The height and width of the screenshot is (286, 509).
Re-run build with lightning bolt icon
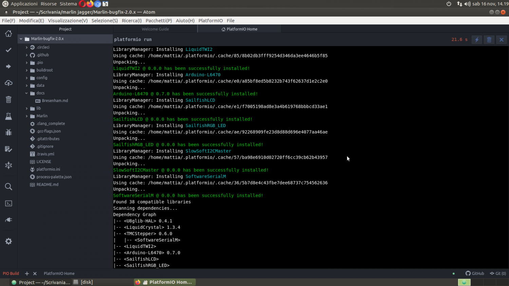[477, 40]
